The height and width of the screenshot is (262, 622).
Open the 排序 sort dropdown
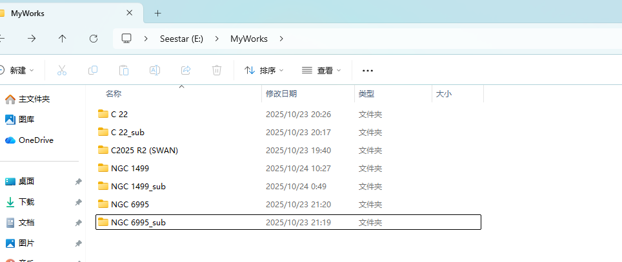pos(265,70)
